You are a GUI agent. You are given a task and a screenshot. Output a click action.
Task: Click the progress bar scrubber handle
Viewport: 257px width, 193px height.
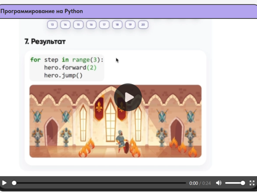(14, 183)
